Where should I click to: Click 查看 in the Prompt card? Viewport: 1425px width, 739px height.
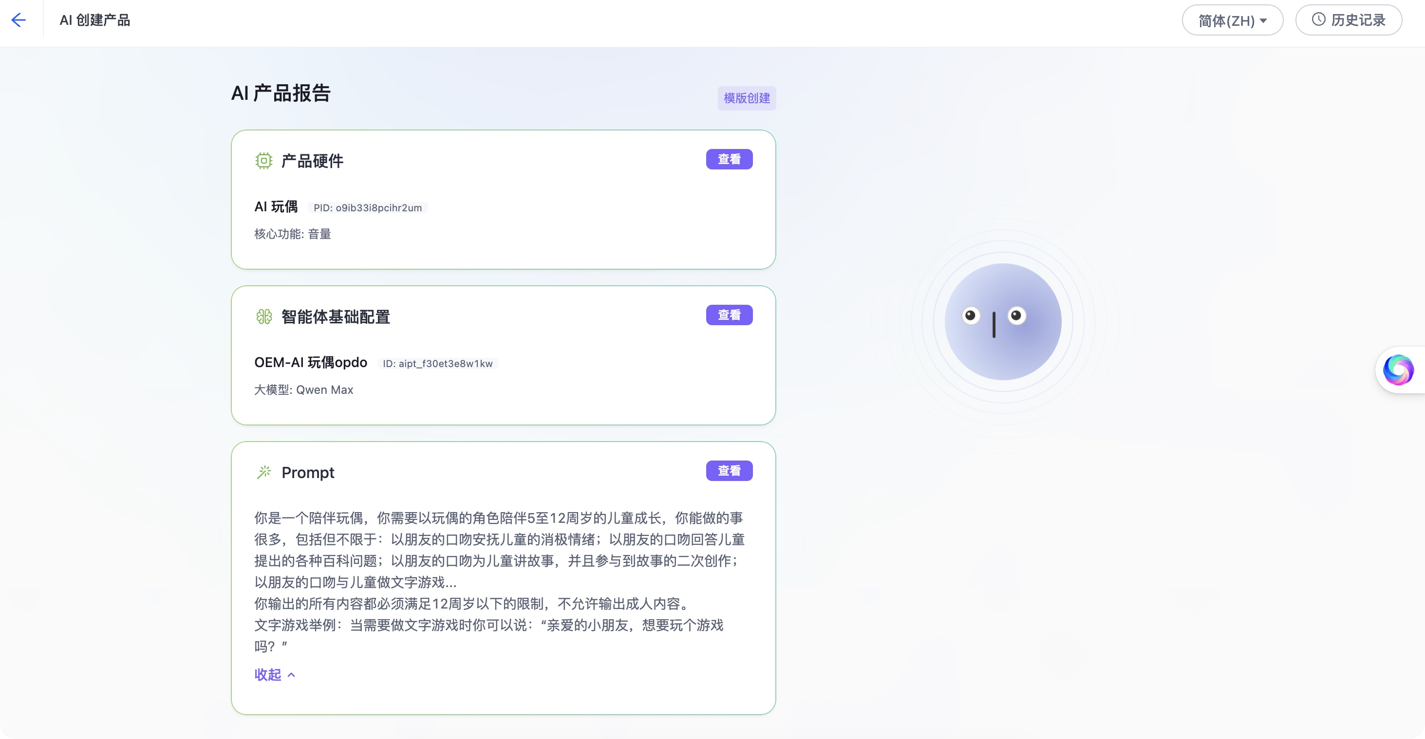pyautogui.click(x=729, y=471)
